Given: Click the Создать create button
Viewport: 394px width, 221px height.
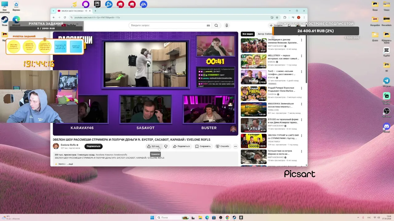Looking at the screenshot, I should coord(276,25).
